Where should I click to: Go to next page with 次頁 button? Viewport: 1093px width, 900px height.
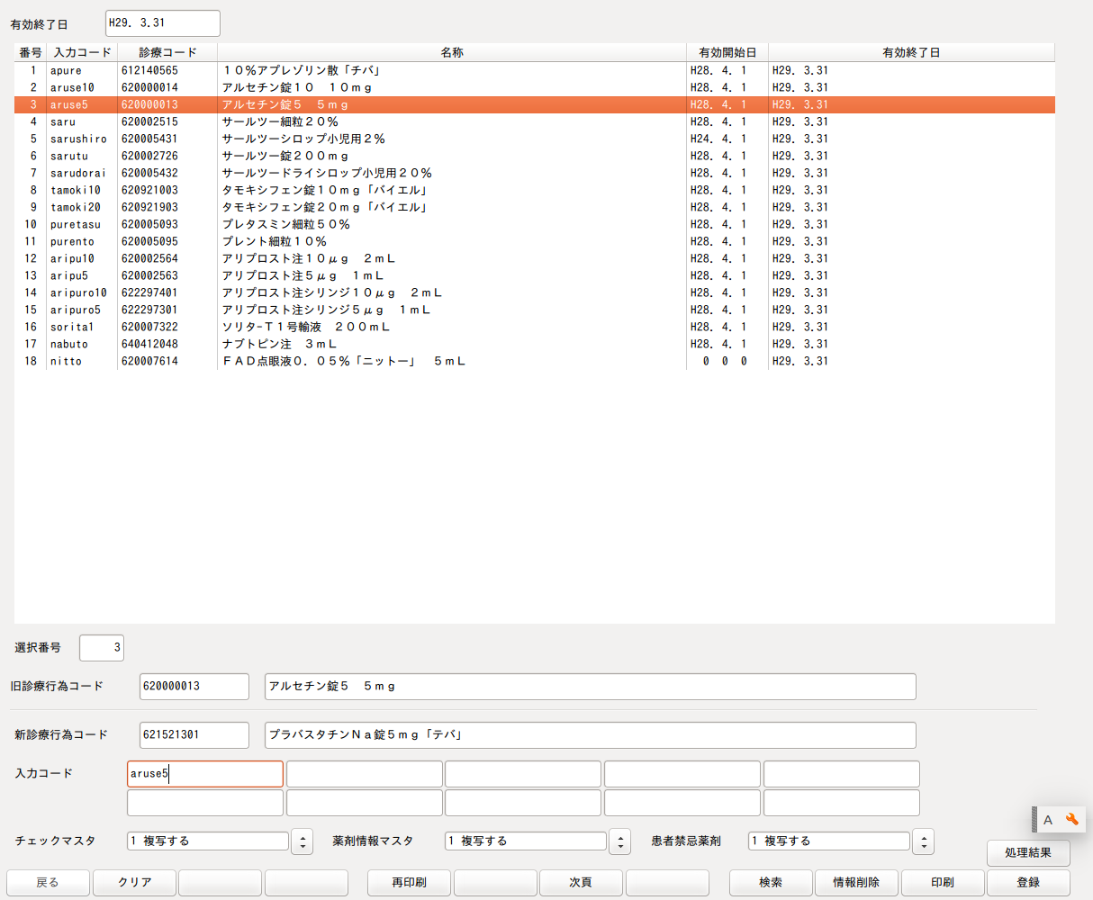click(x=581, y=883)
